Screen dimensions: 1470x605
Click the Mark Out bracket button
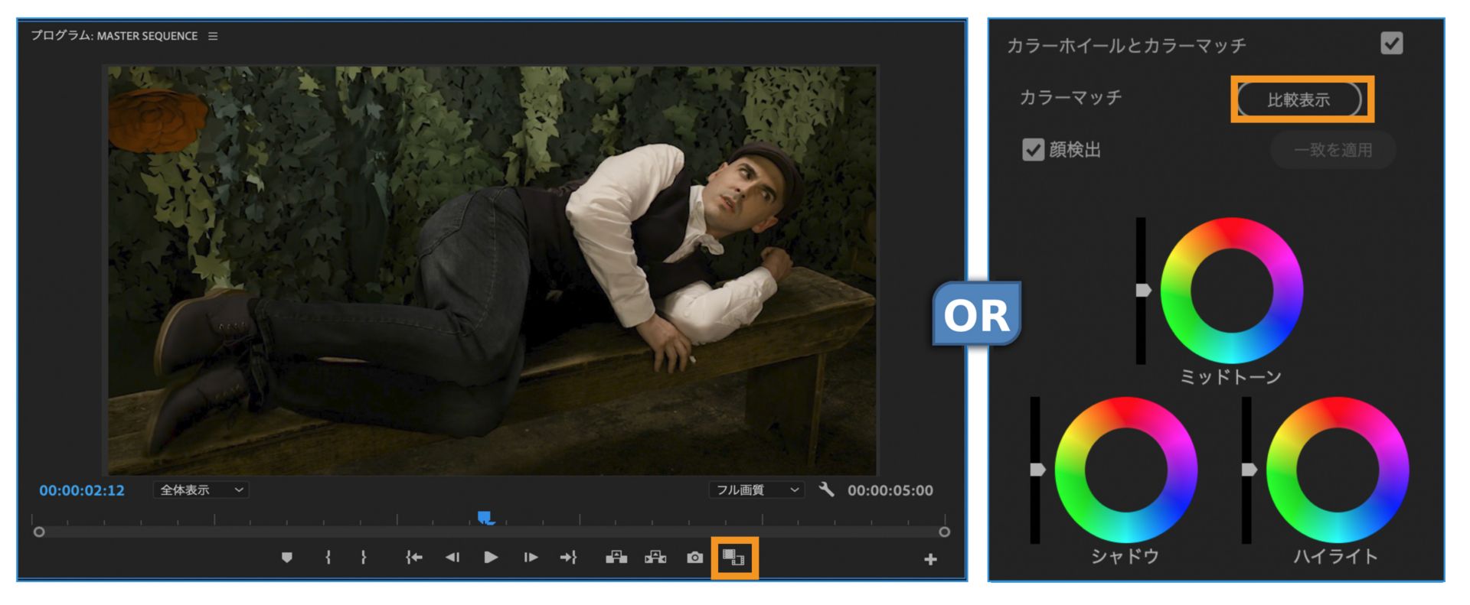coord(363,558)
